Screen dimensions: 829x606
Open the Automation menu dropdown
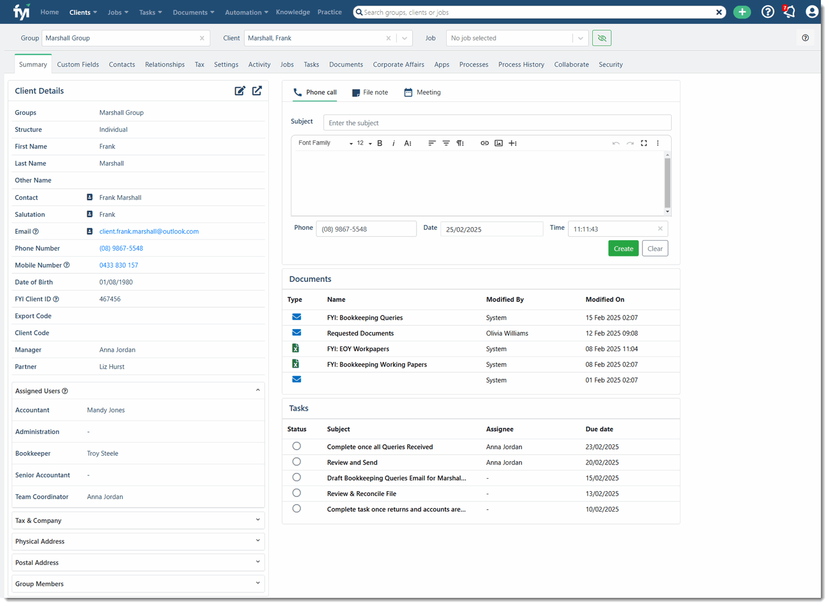247,12
